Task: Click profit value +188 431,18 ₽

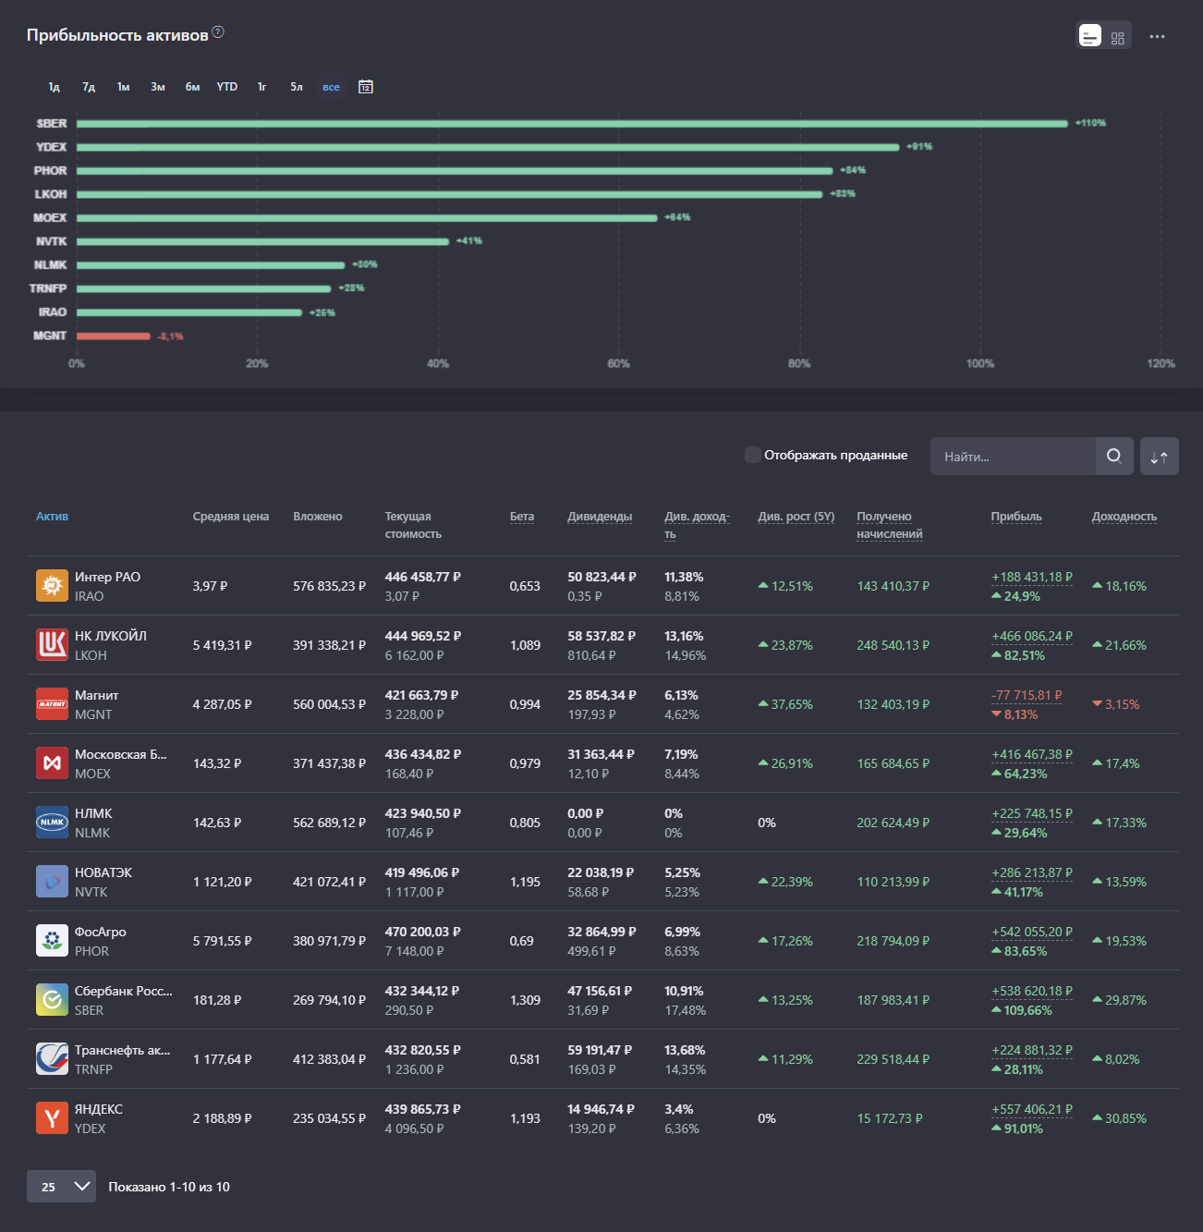Action: click(x=1032, y=577)
